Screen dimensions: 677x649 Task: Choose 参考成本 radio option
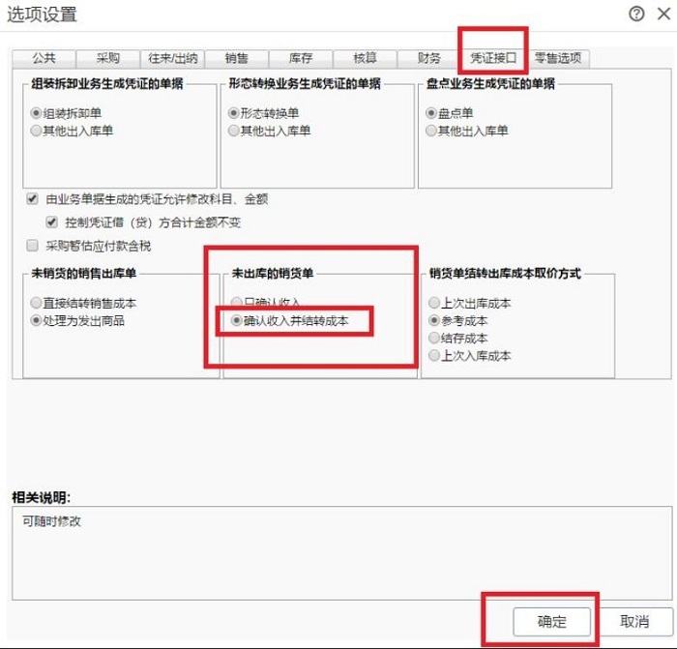458,321
